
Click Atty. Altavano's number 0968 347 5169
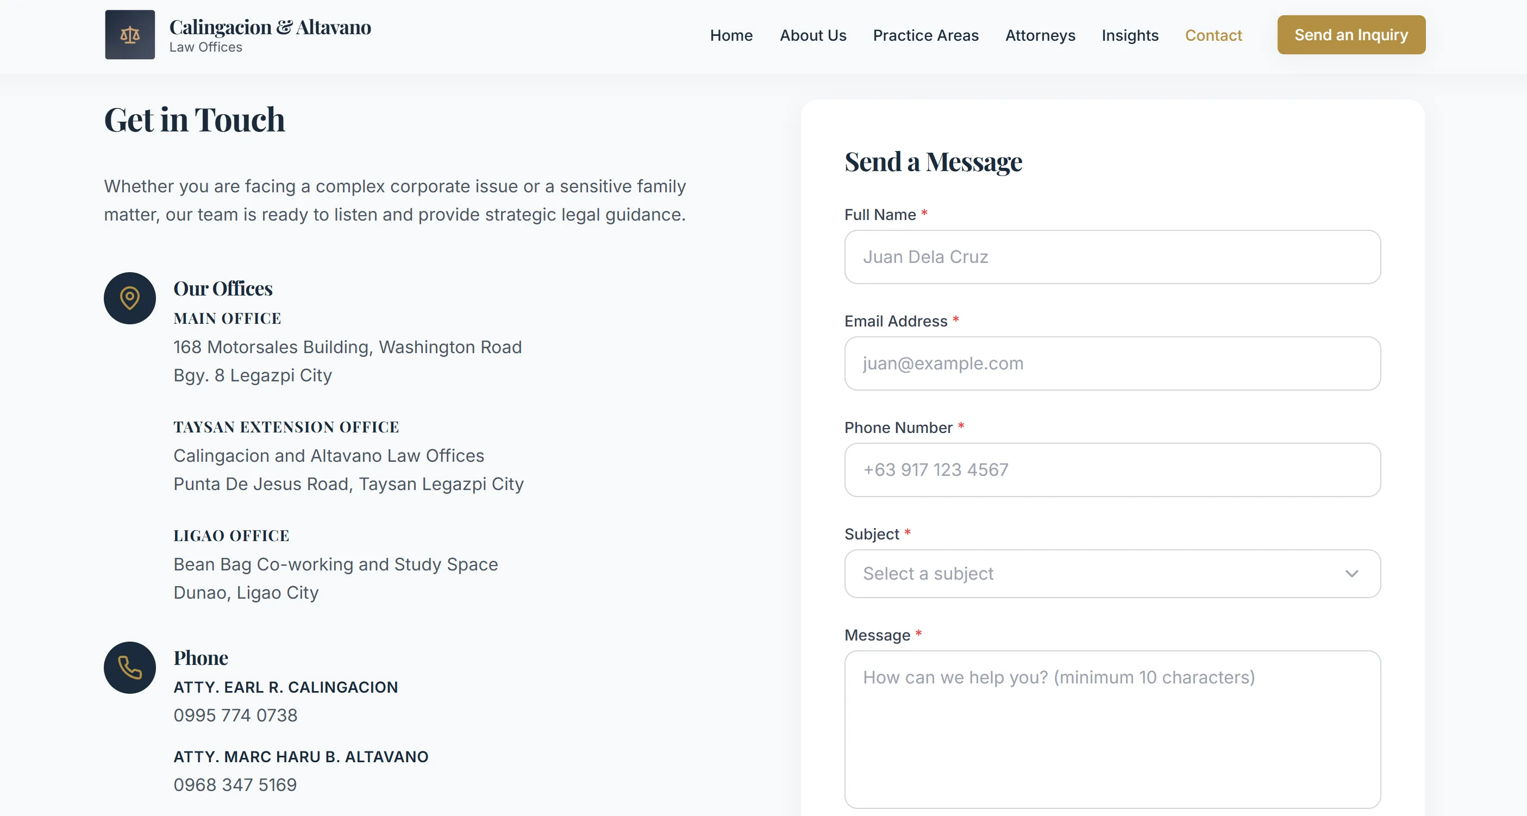pos(235,784)
